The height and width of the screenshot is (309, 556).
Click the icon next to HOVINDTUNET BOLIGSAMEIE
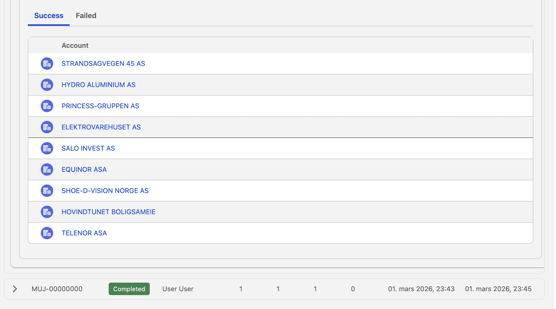click(x=47, y=212)
